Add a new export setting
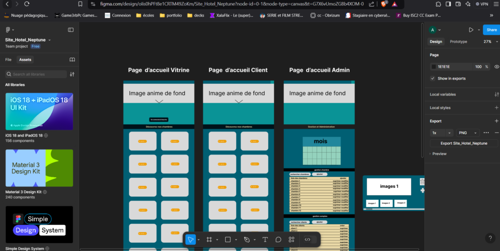This screenshot has height=251, width=500. (497, 121)
